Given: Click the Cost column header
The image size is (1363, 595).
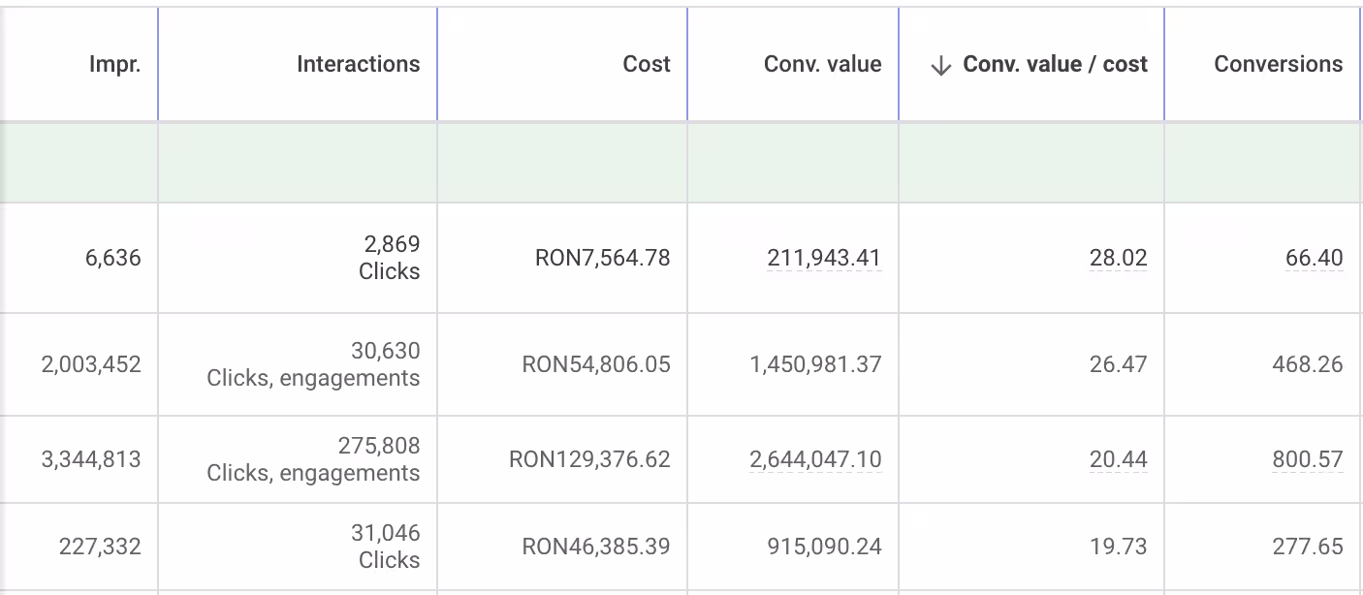Looking at the screenshot, I should click(646, 65).
